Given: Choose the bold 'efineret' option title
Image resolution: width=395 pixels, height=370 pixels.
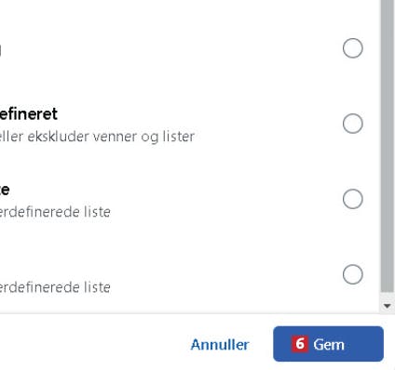Looking at the screenshot, I should [x=29, y=114].
